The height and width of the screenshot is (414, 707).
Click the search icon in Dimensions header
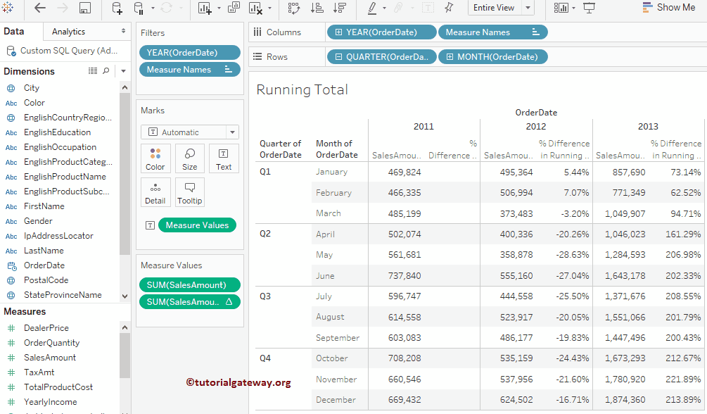(106, 71)
